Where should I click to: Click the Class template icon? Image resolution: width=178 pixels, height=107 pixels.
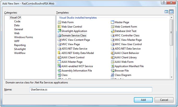click(59, 75)
